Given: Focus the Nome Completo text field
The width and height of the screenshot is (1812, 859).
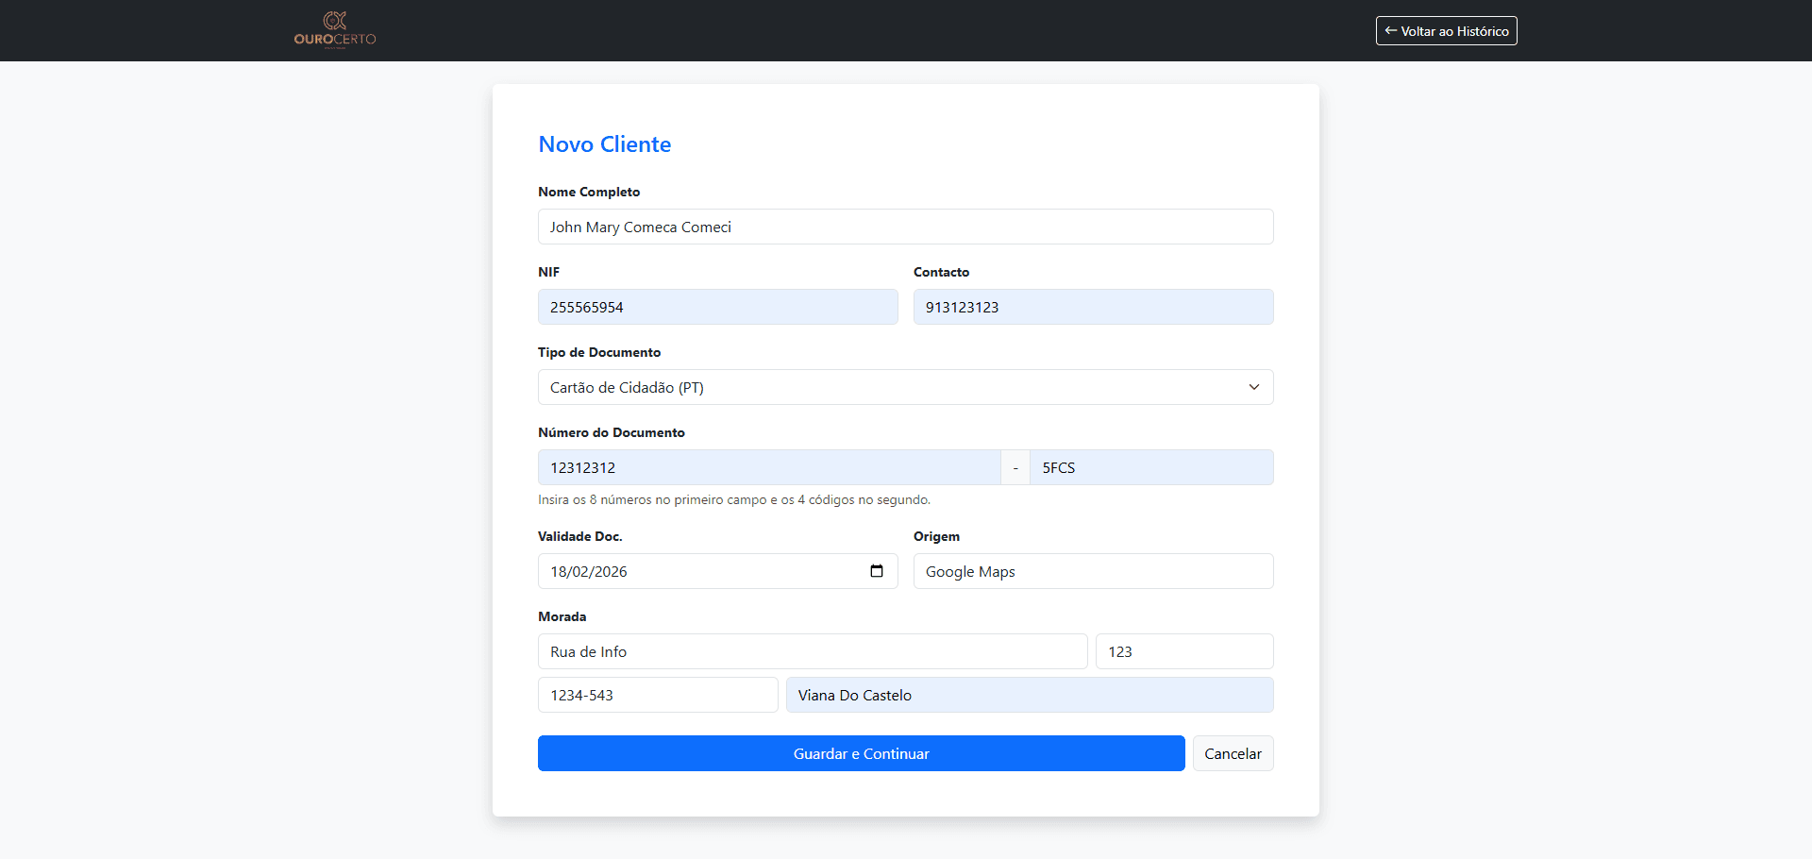Looking at the screenshot, I should pos(904,227).
